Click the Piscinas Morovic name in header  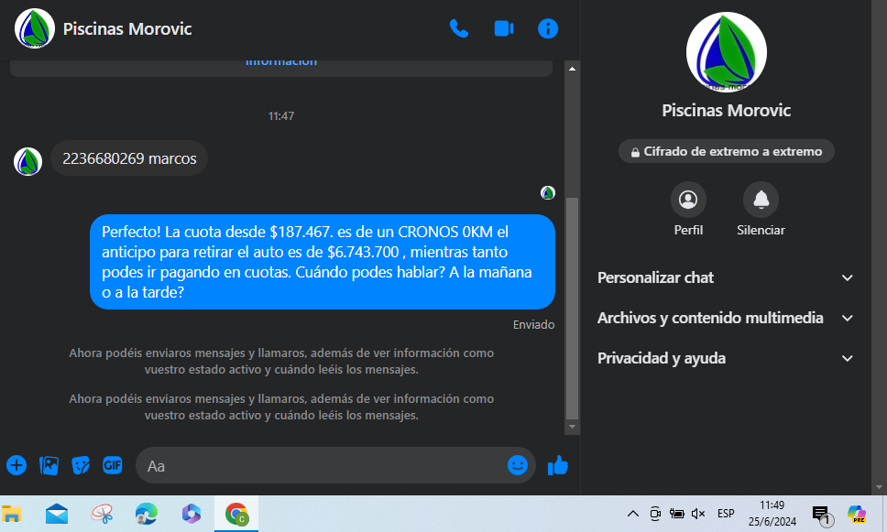pos(127,28)
